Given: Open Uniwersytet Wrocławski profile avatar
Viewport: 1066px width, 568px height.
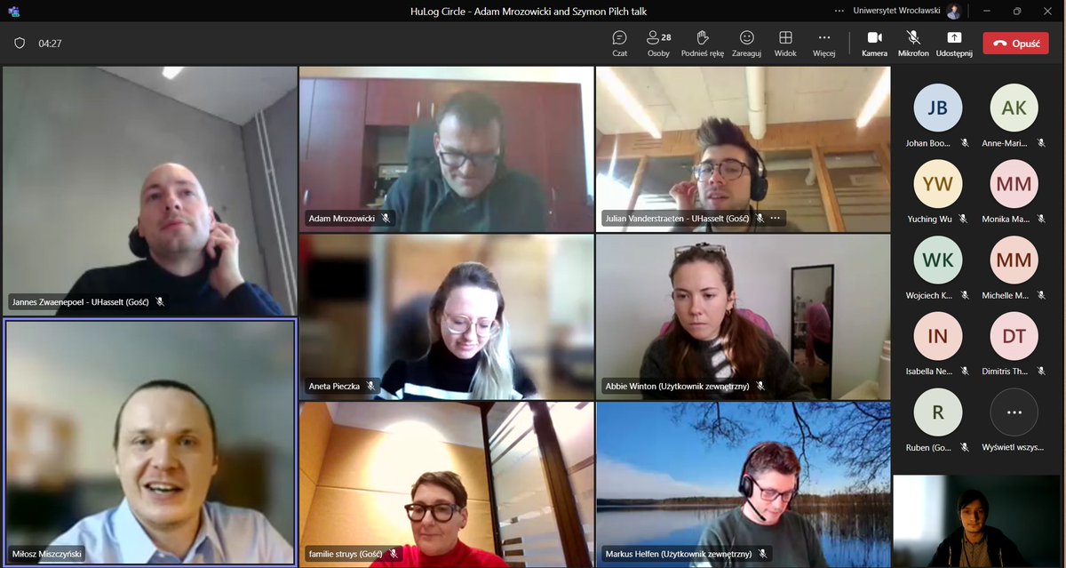Looking at the screenshot, I should (953, 11).
